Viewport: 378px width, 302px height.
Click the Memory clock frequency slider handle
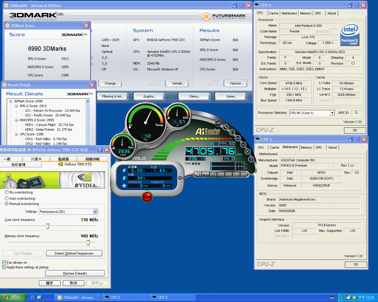pos(88,242)
